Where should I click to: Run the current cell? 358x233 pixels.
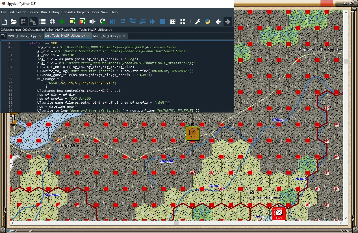click(x=73, y=21)
